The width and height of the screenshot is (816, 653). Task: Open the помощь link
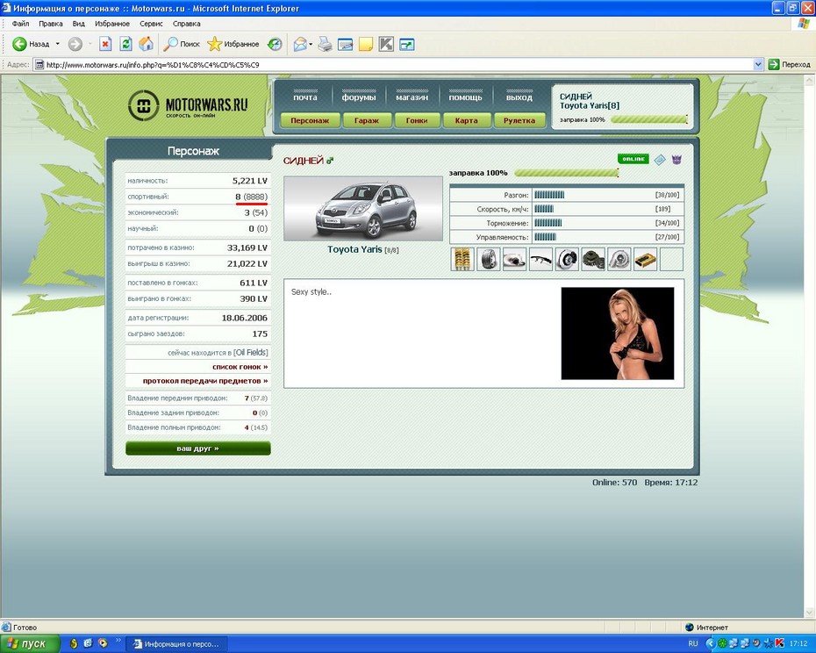pyautogui.click(x=466, y=97)
